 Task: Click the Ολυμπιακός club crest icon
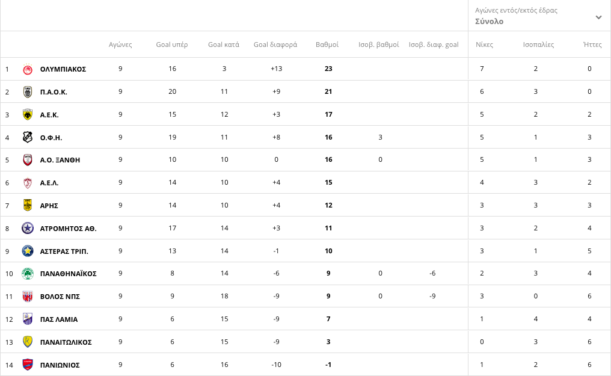pos(27,69)
